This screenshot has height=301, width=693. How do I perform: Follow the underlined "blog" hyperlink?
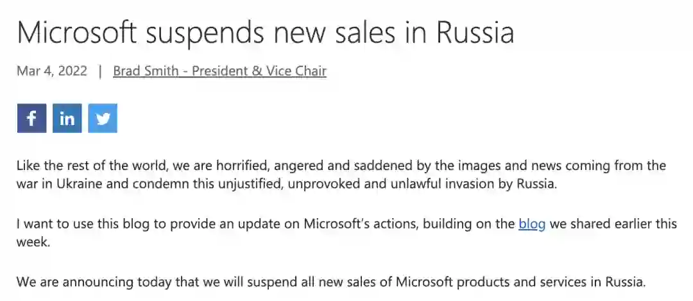coord(531,224)
